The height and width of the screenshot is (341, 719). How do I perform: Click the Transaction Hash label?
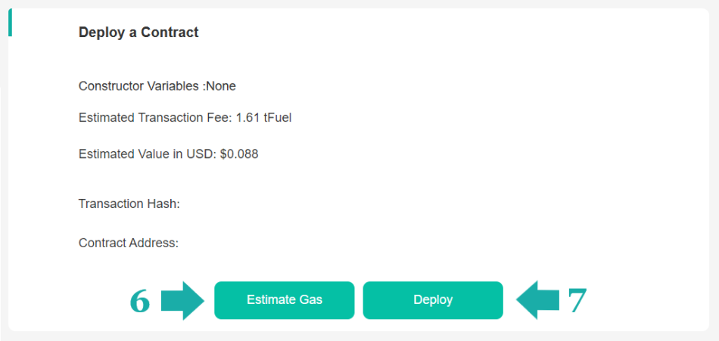point(129,203)
